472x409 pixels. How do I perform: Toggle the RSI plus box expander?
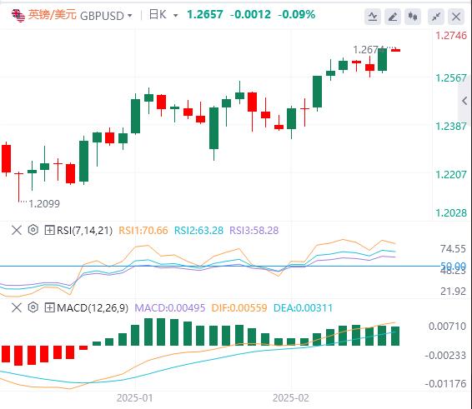(x=49, y=231)
